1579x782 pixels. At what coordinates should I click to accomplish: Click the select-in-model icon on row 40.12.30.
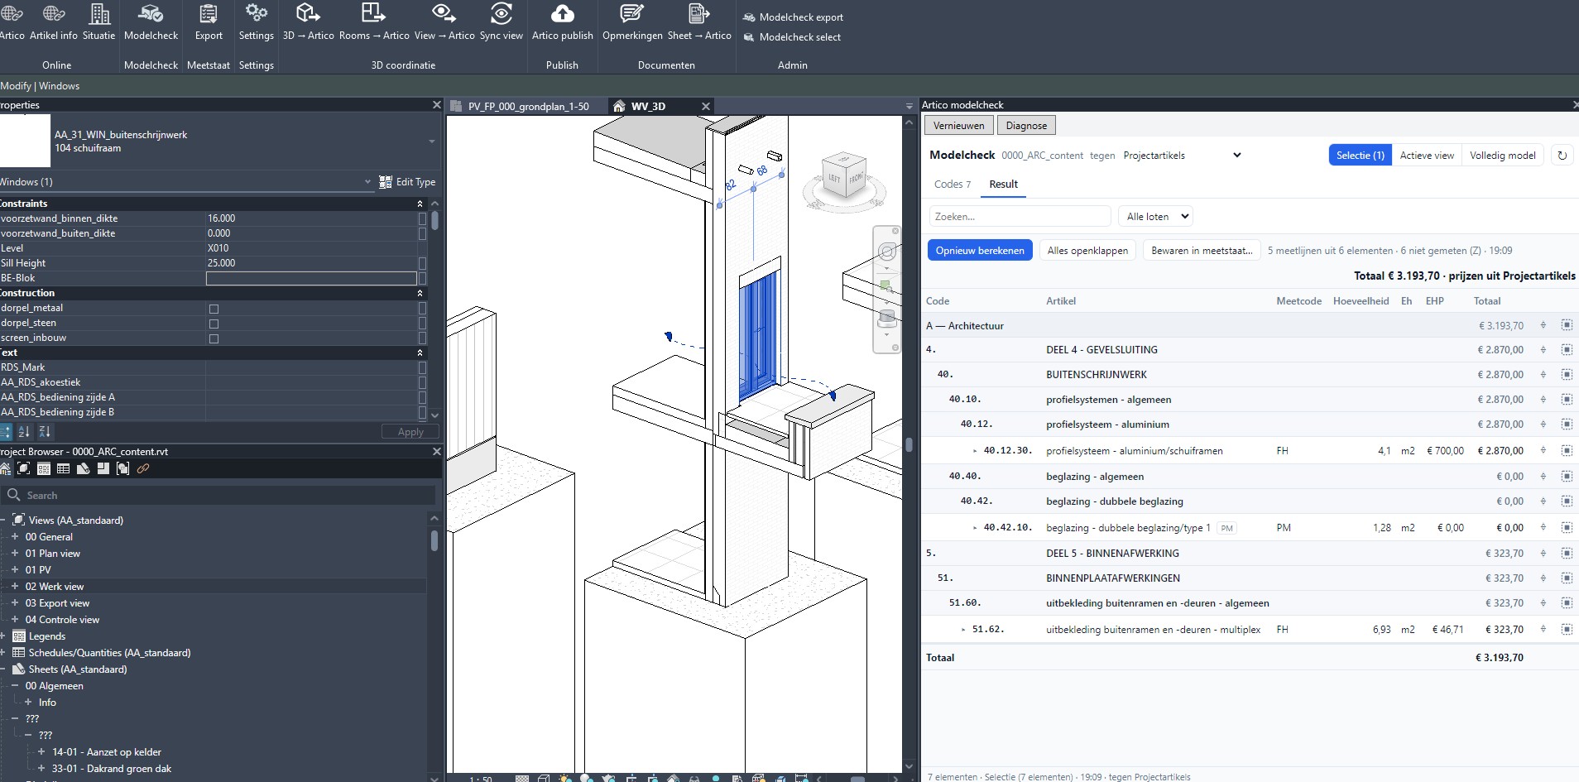click(1567, 450)
